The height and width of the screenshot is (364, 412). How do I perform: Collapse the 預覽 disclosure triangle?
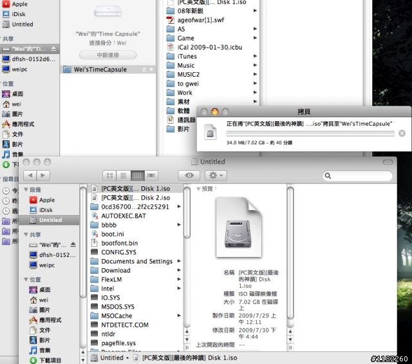[198, 189]
